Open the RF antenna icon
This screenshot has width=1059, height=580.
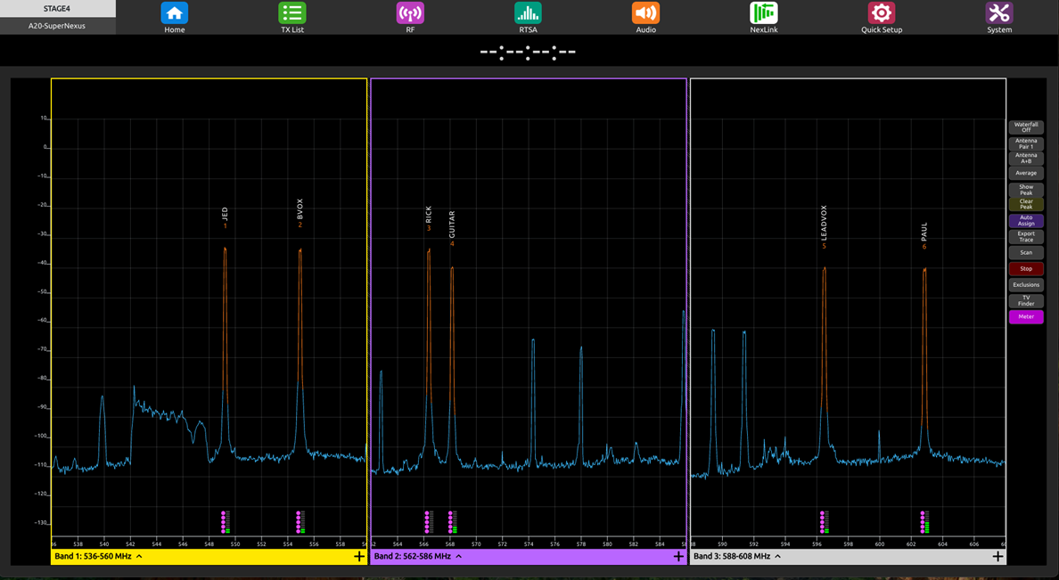coord(410,12)
